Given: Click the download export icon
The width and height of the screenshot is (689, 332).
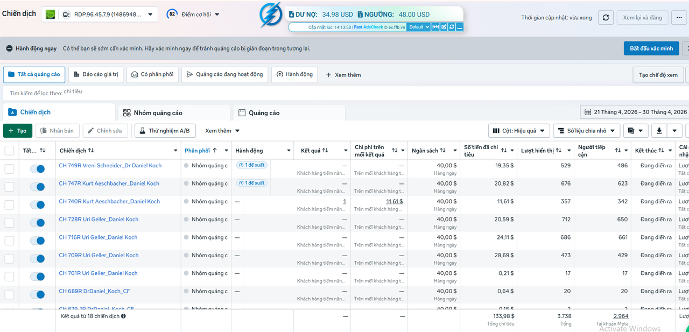Looking at the screenshot, I should click(x=659, y=131).
